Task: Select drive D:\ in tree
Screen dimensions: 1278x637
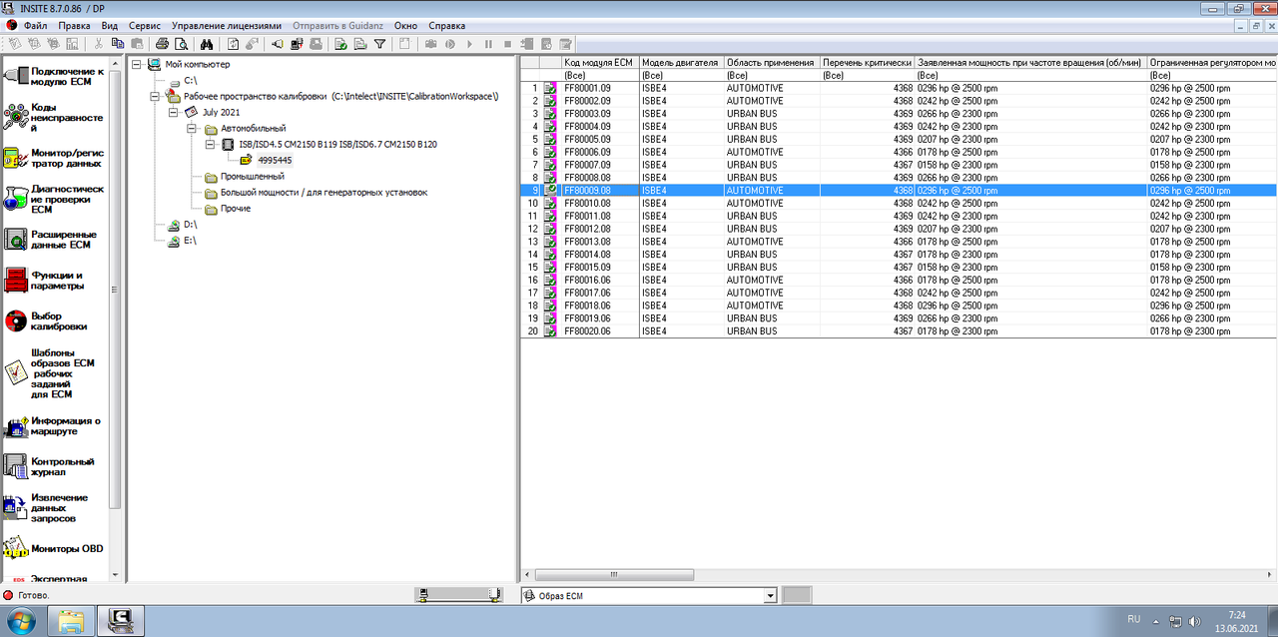Action: pyautogui.click(x=190, y=225)
